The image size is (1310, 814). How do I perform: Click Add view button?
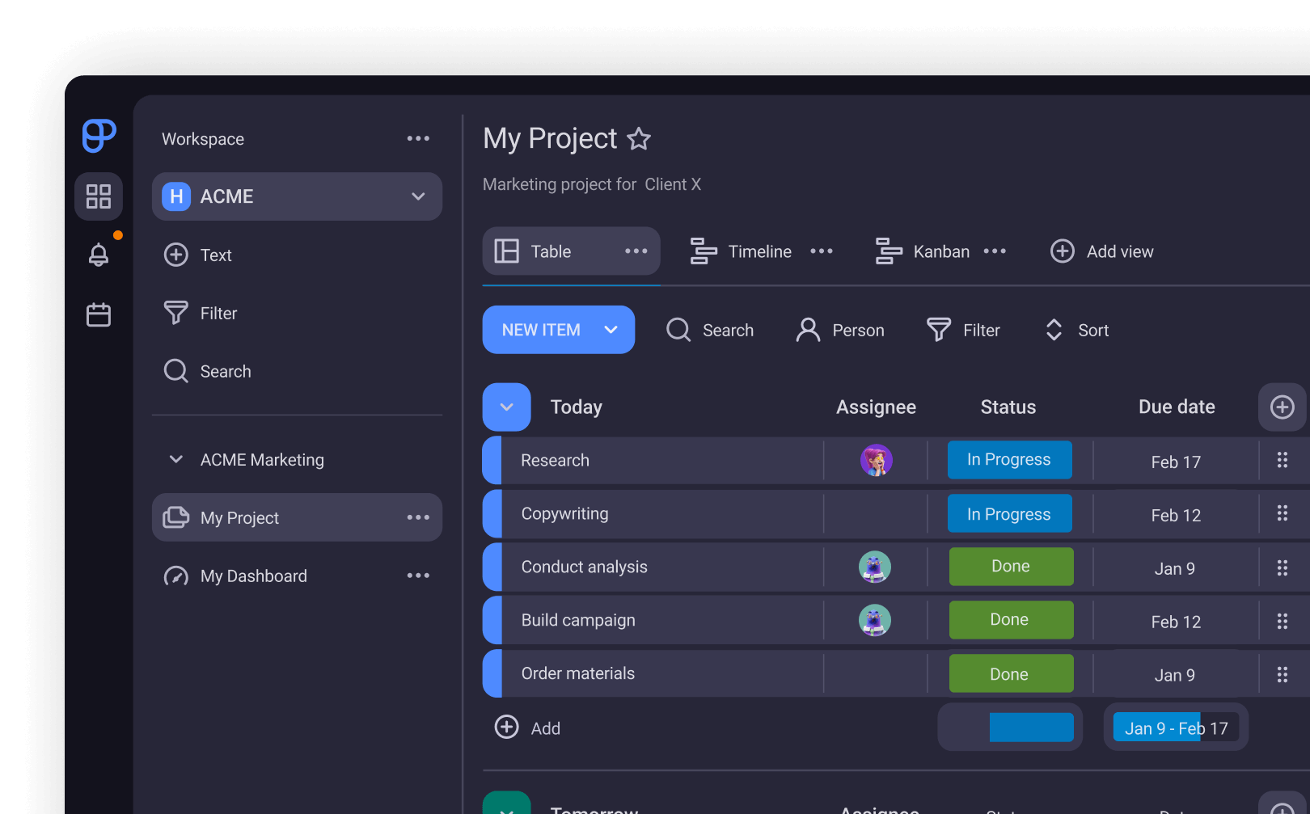(1102, 251)
